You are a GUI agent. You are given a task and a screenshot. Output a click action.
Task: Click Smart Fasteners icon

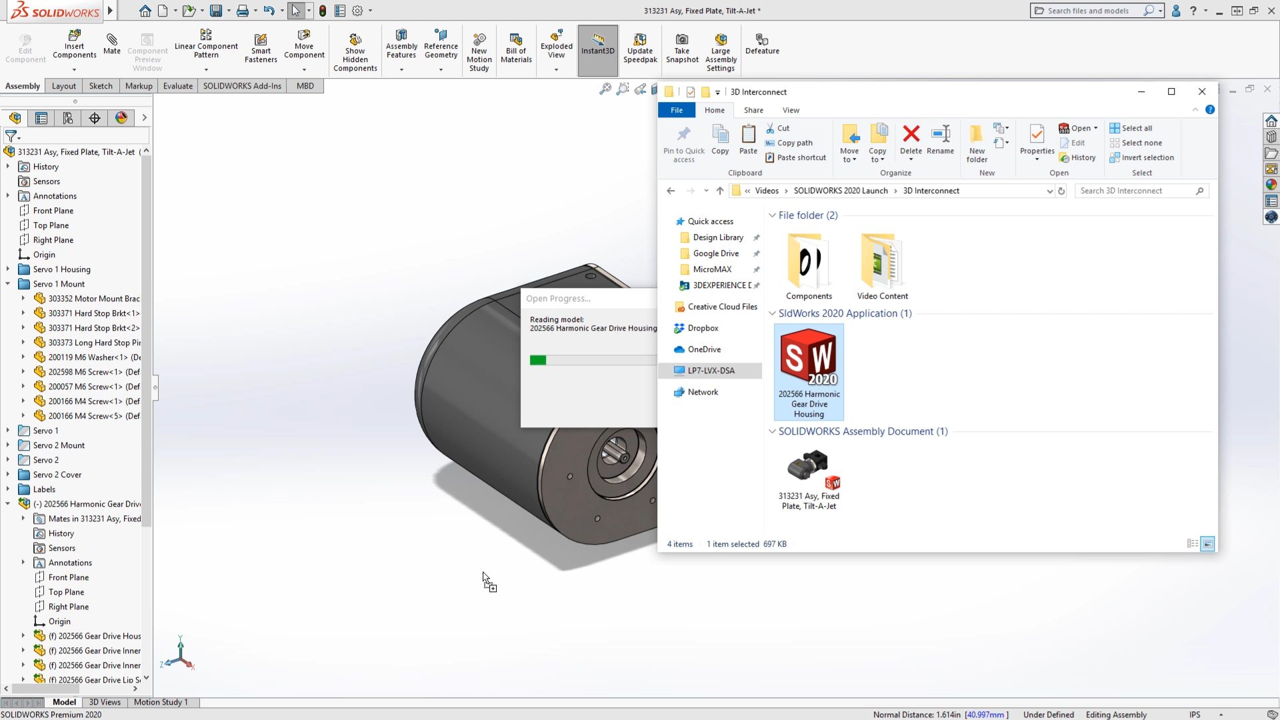coord(261,48)
